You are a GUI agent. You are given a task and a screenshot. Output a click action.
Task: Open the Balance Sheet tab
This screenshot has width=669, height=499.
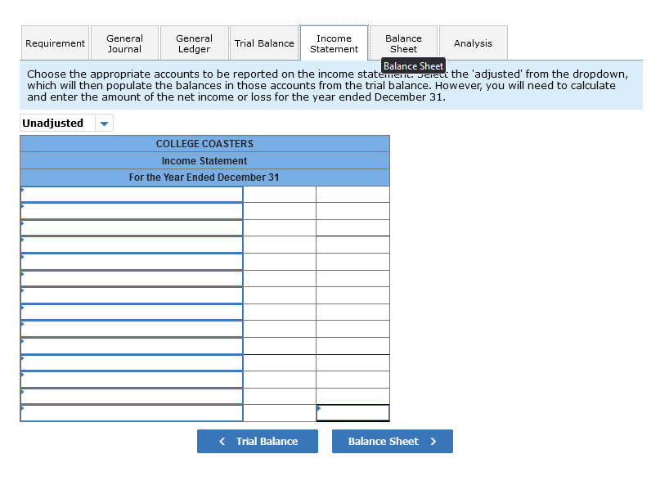(403, 37)
